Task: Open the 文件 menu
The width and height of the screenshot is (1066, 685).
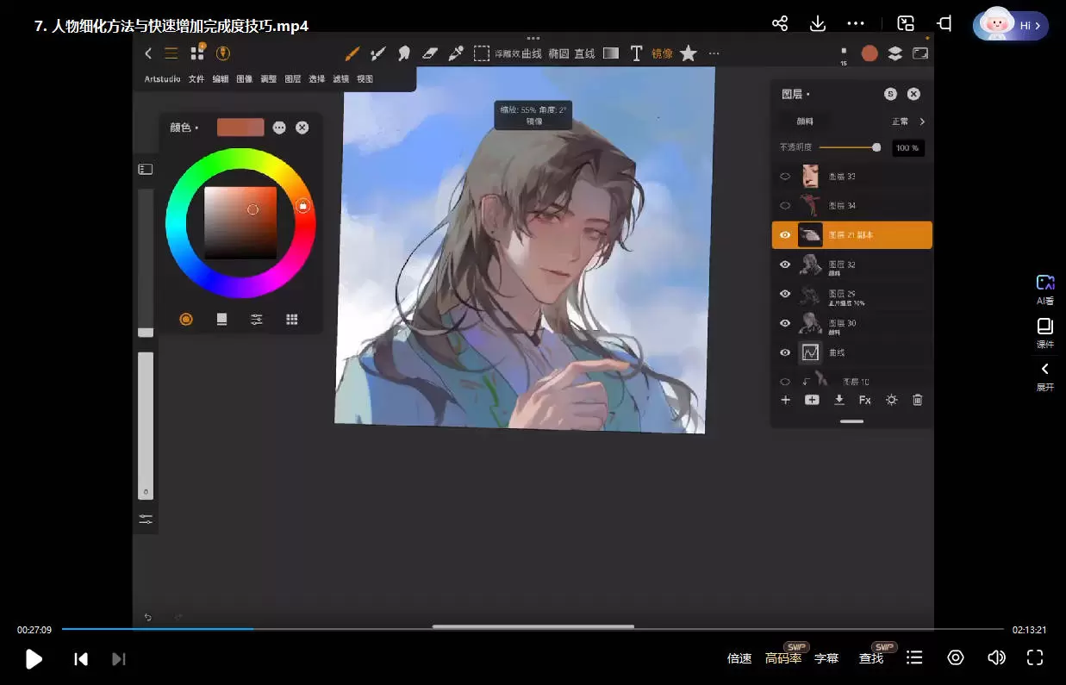Action: (196, 79)
